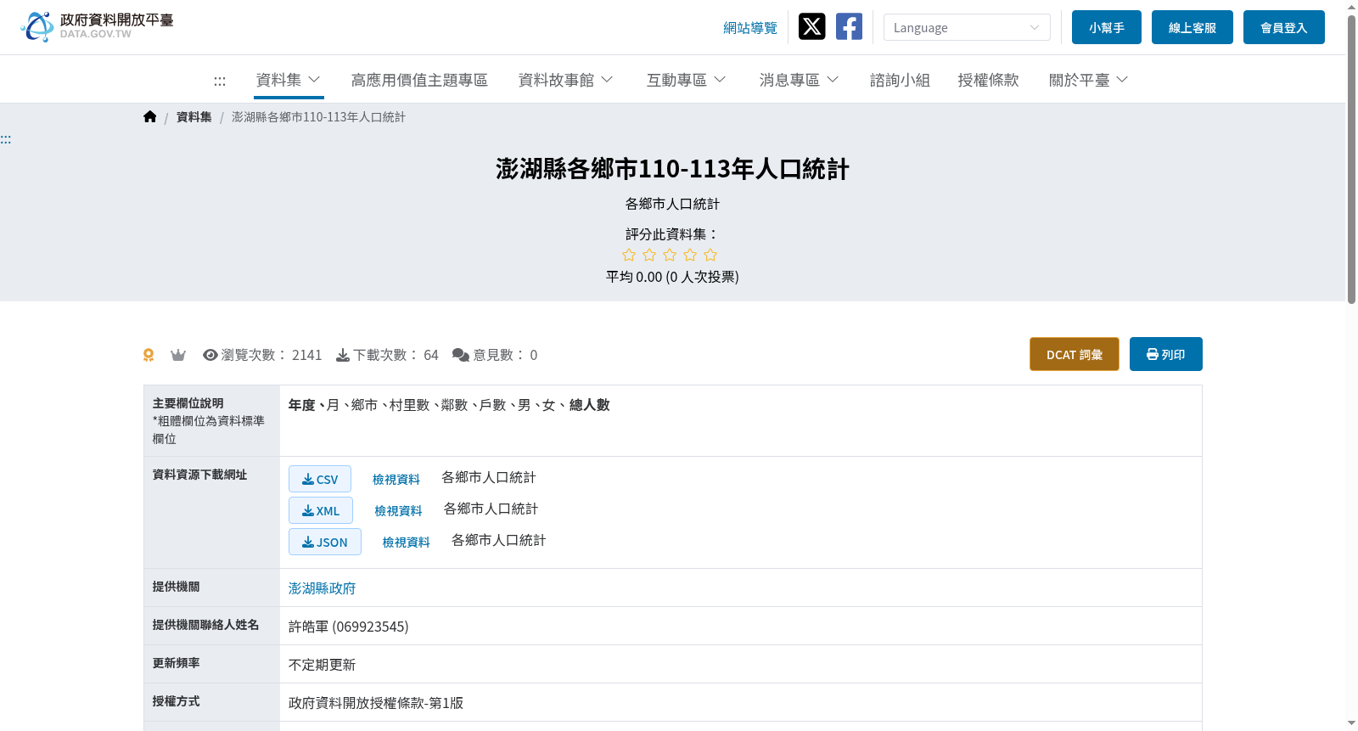Expand the 互動專區 menu
The height and width of the screenshot is (731, 1358).
687,80
